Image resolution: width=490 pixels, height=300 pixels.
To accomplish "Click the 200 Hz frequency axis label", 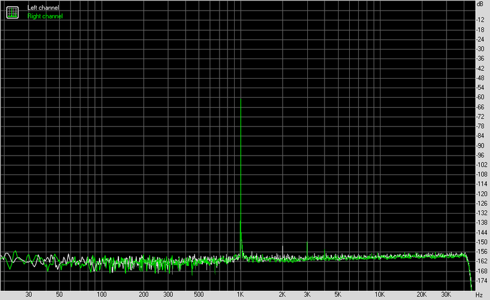I will pos(144,294).
